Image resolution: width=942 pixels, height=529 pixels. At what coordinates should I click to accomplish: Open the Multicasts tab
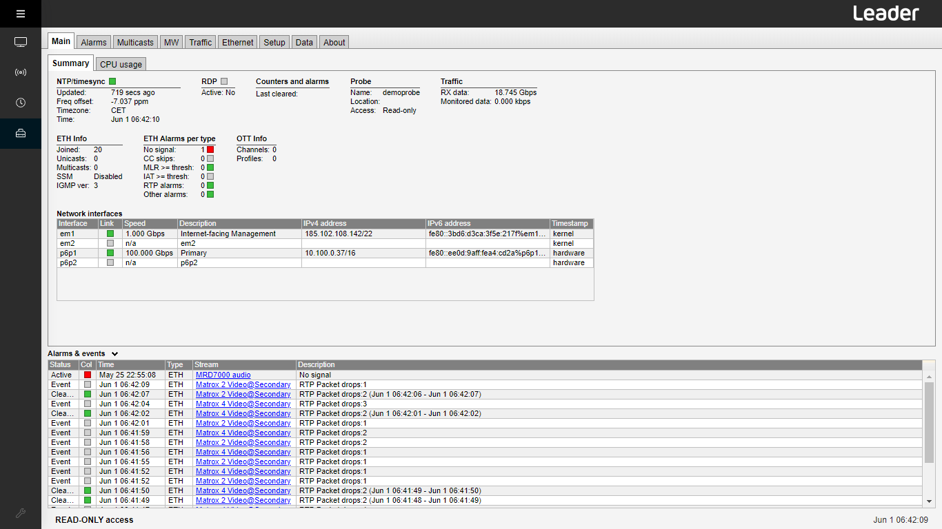pos(135,43)
